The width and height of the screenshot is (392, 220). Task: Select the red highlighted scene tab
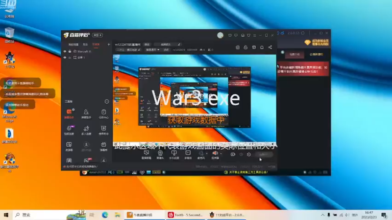tap(96, 44)
